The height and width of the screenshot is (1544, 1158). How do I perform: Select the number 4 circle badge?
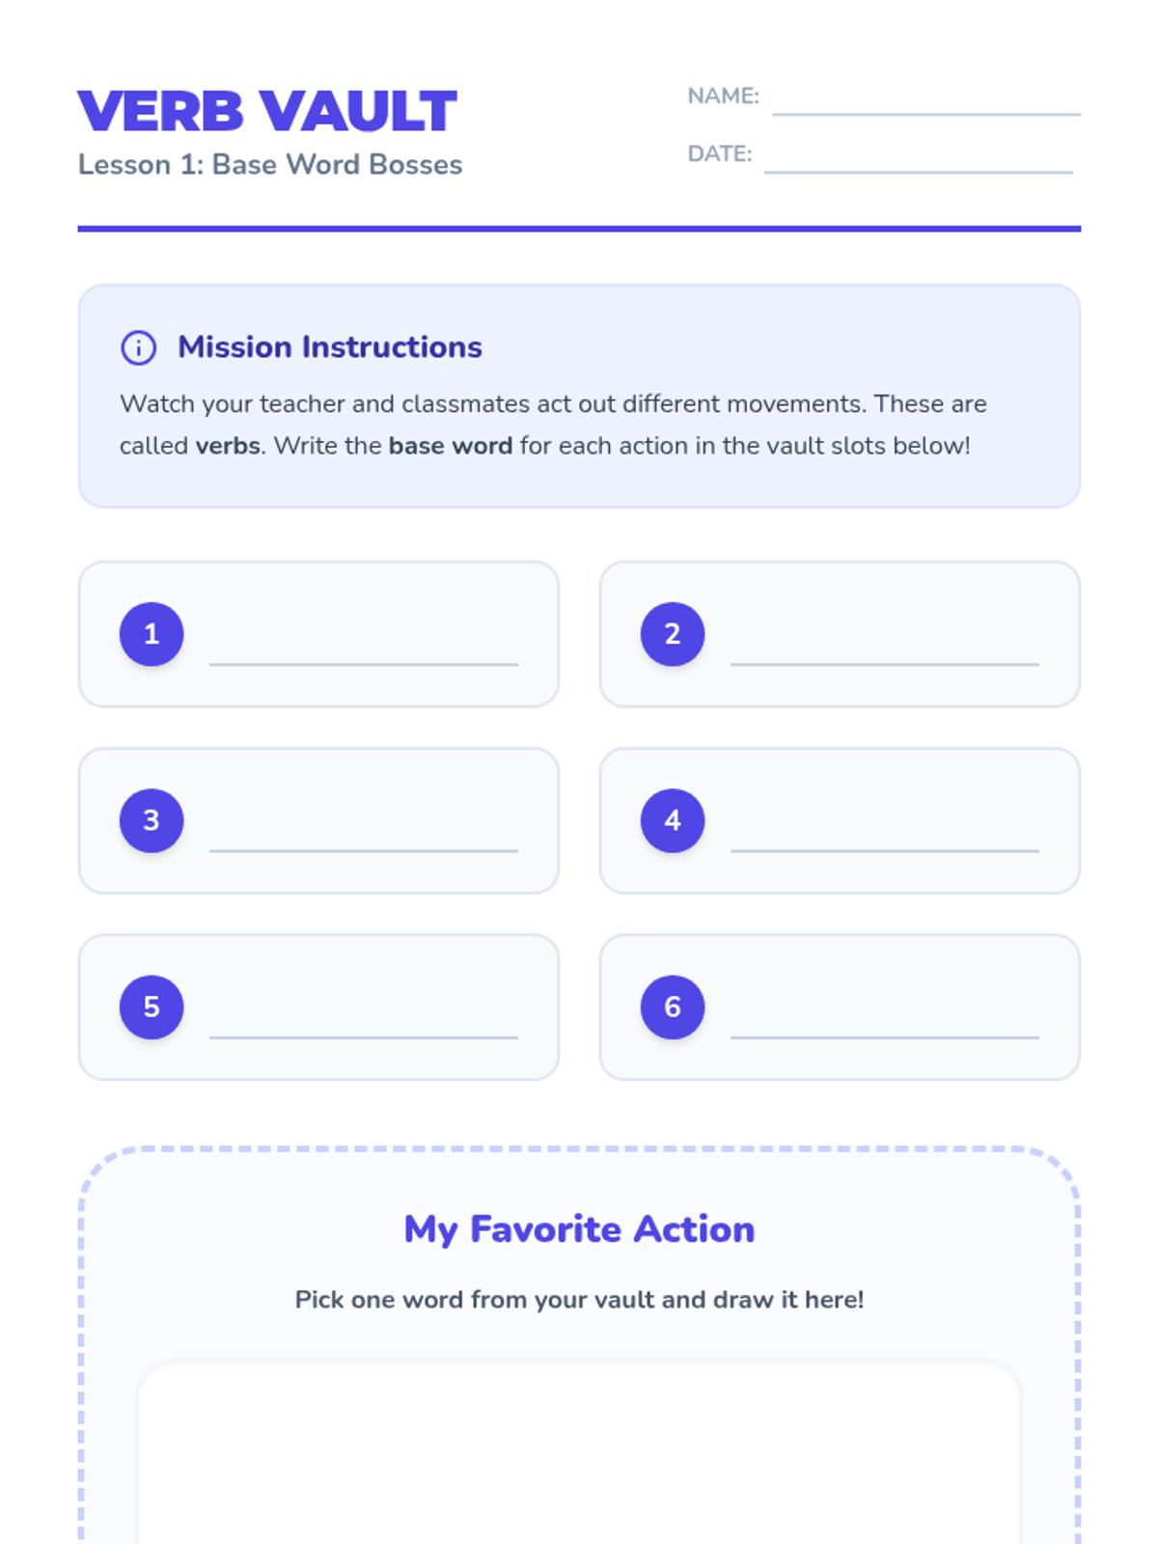pyautogui.click(x=673, y=820)
